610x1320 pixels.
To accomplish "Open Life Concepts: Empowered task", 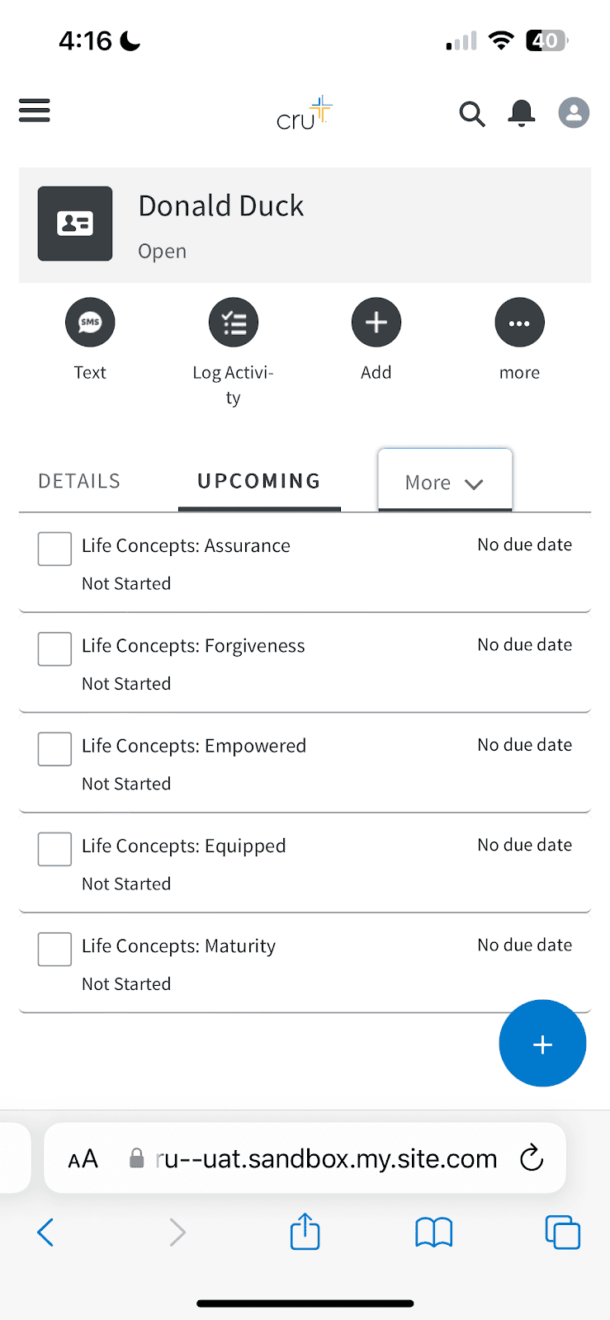I will [x=194, y=746].
